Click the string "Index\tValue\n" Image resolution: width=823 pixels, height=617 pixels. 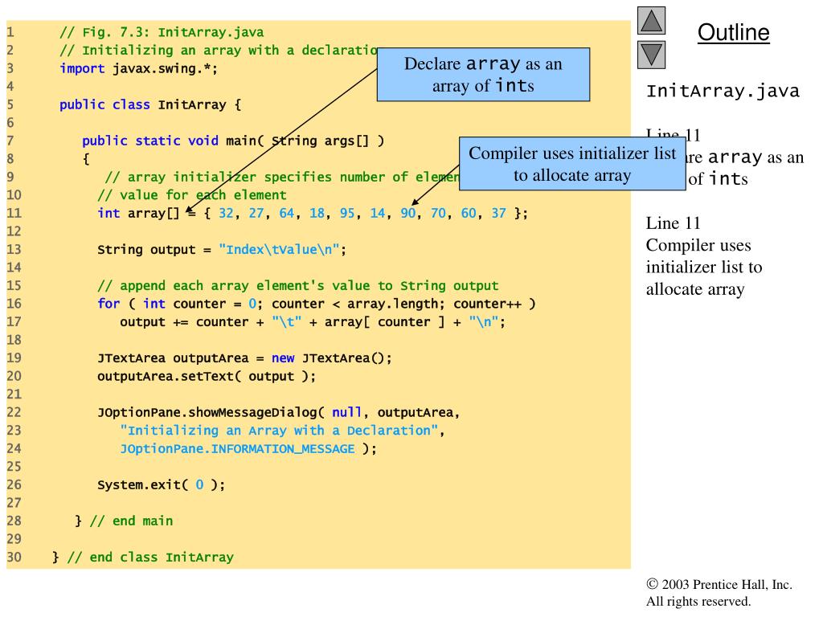click(x=279, y=250)
